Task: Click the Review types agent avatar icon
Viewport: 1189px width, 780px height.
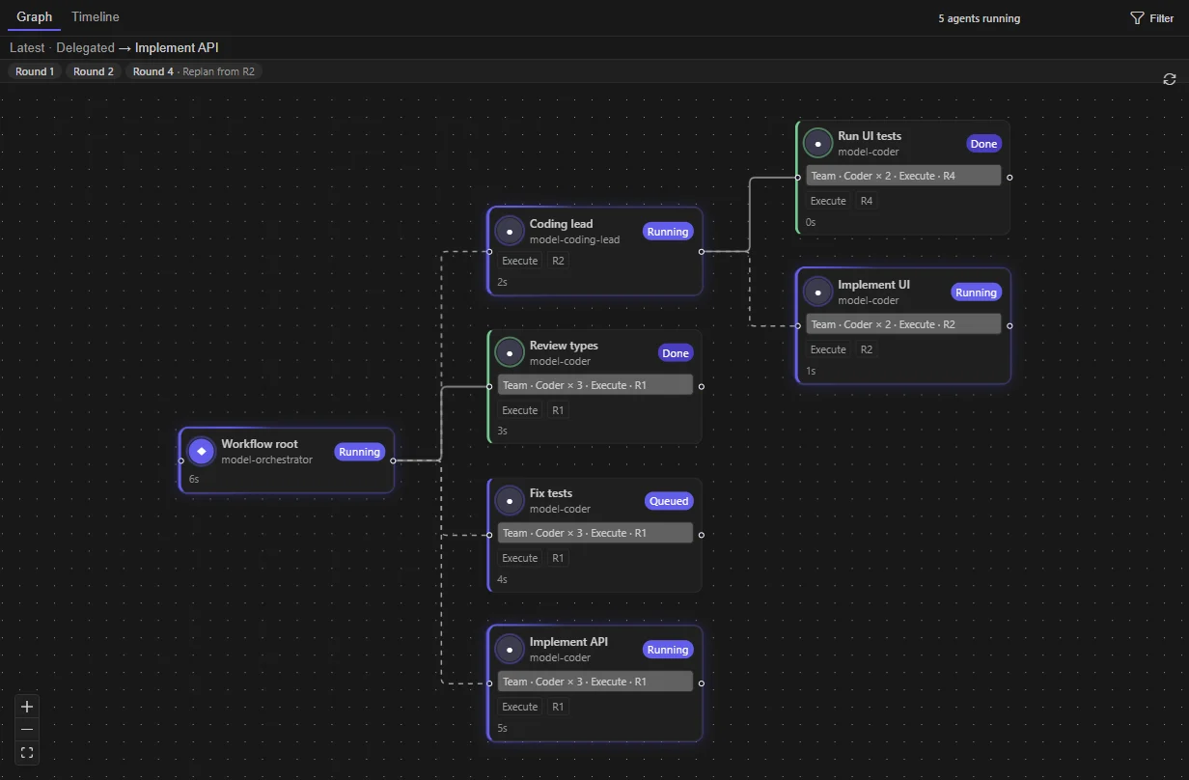Action: point(510,352)
